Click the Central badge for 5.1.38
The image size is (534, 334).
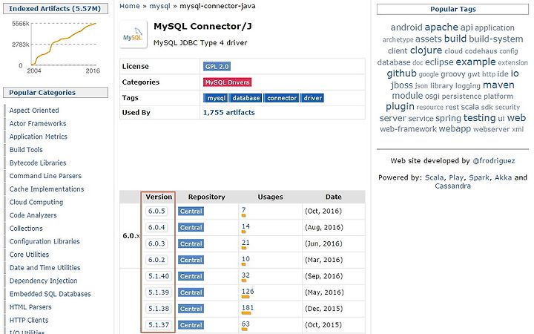[191, 309]
